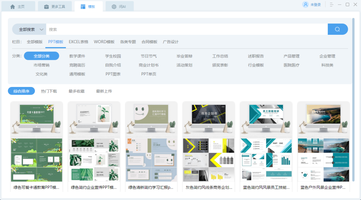The image size is (361, 200).
Task: Filter by 行业模板 category
Action: (x=256, y=65)
